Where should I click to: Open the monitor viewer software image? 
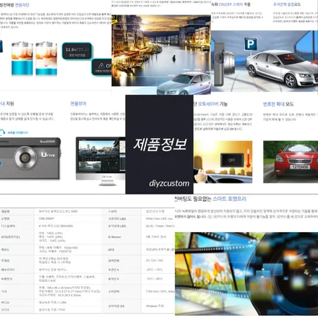(100, 161)
